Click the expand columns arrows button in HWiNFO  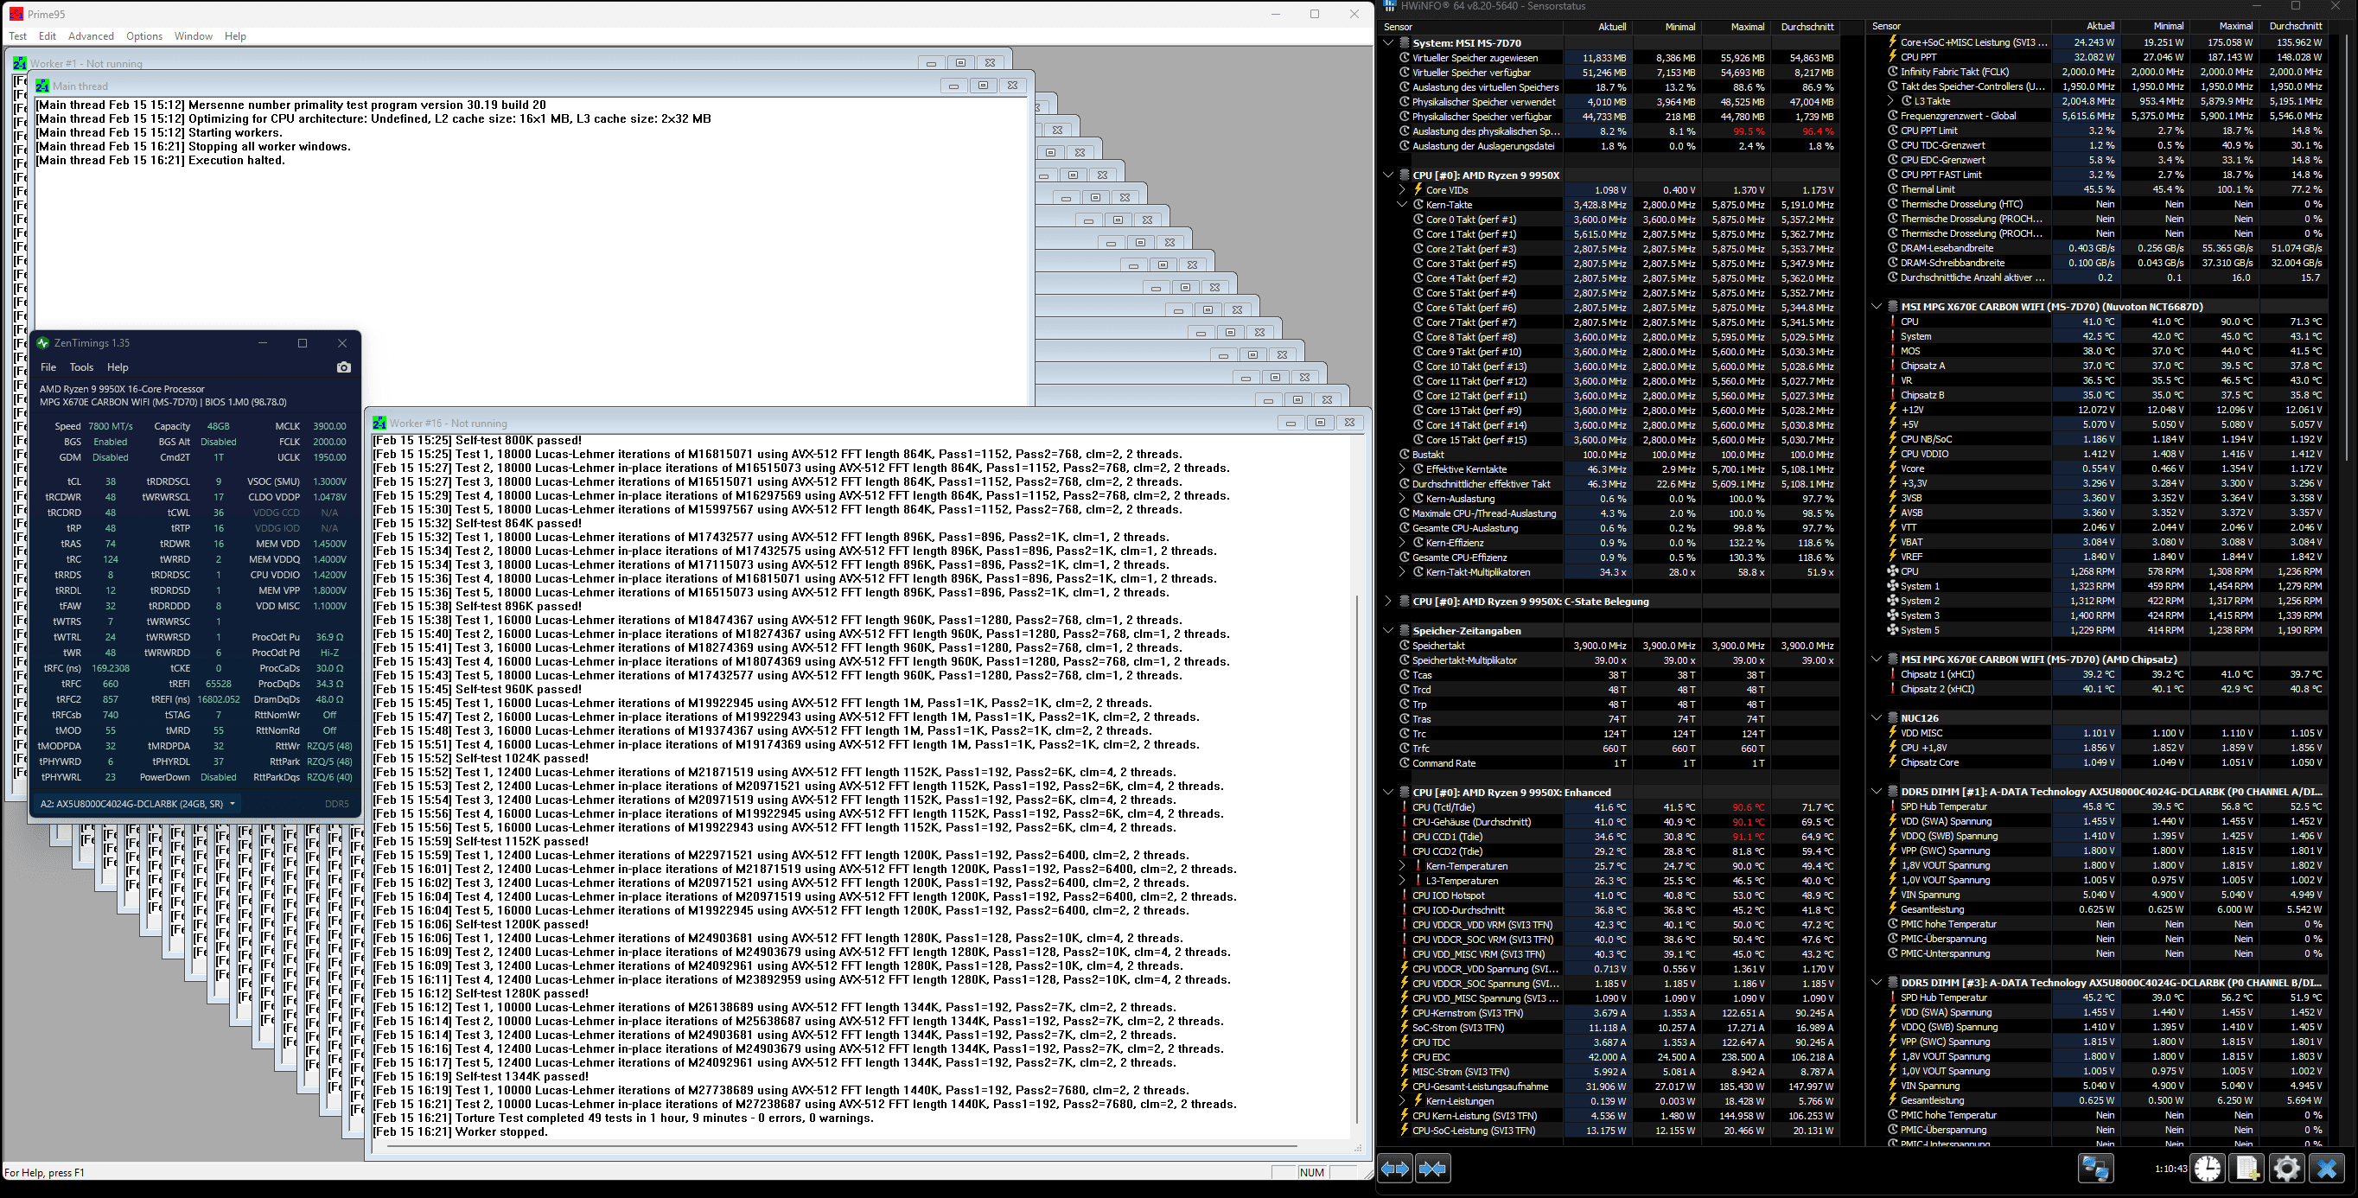[1395, 1169]
